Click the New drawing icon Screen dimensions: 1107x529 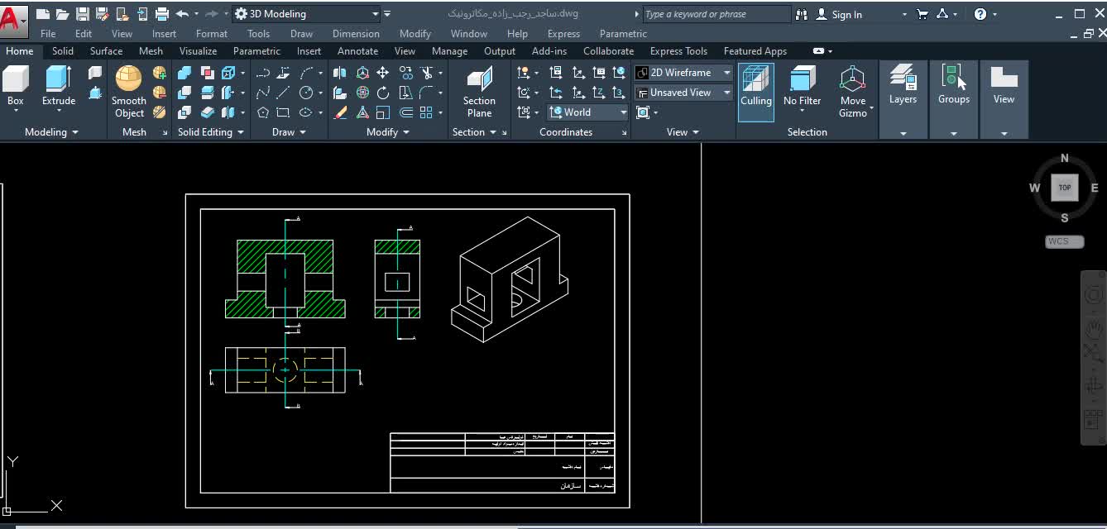pos(42,14)
